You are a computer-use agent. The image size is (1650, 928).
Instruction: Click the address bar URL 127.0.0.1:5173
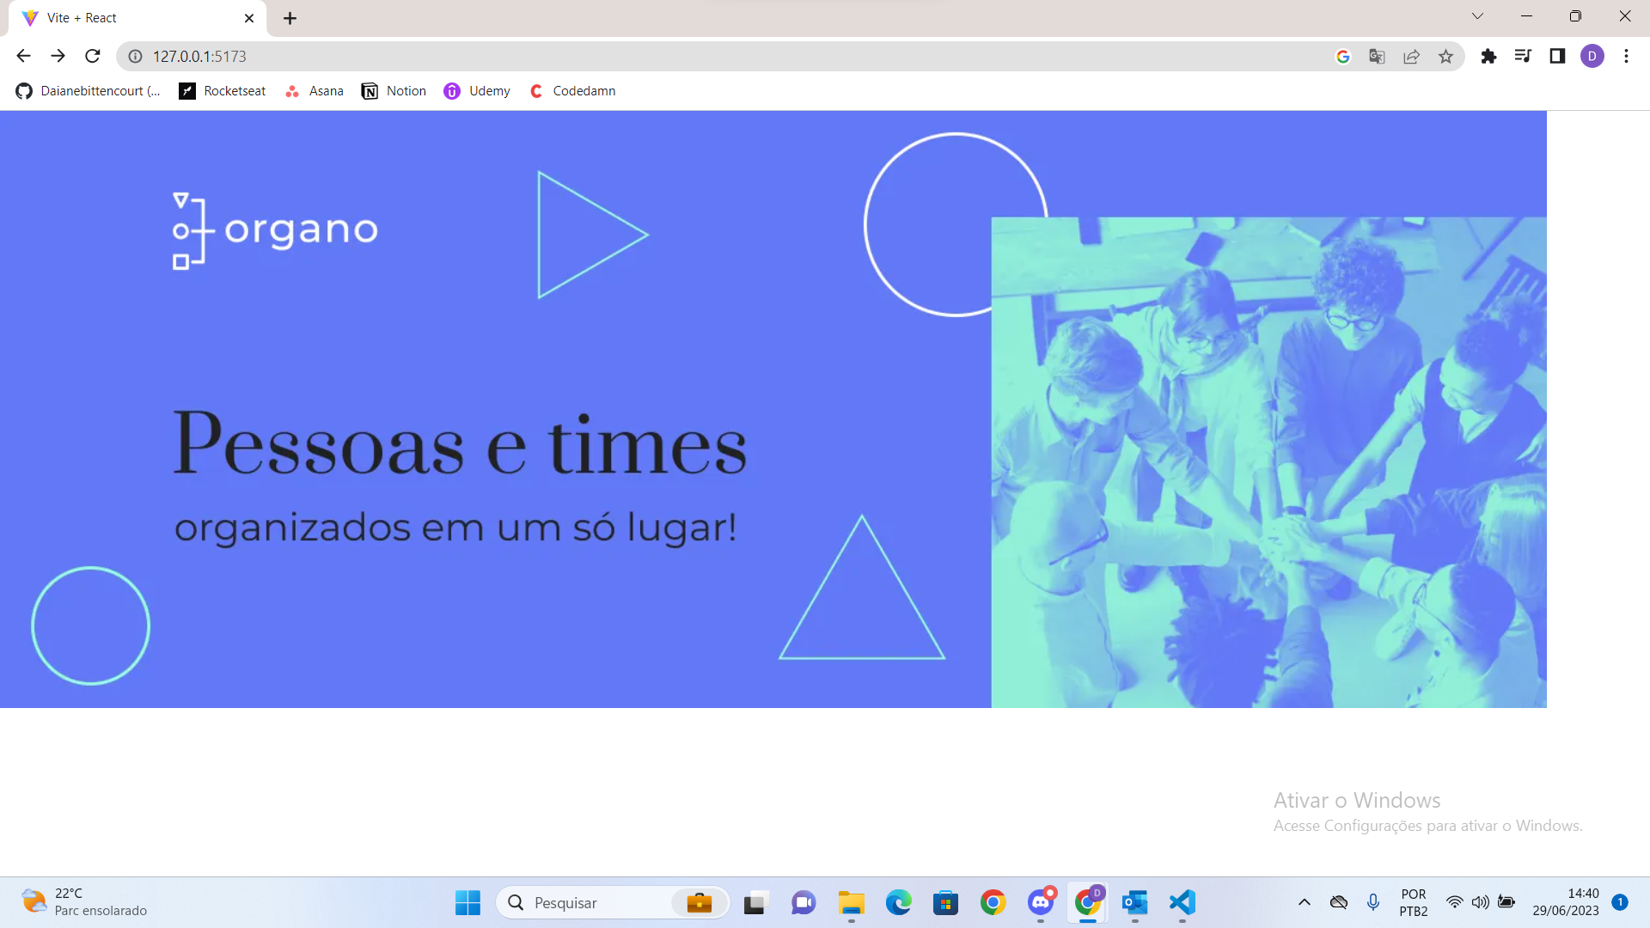click(199, 56)
